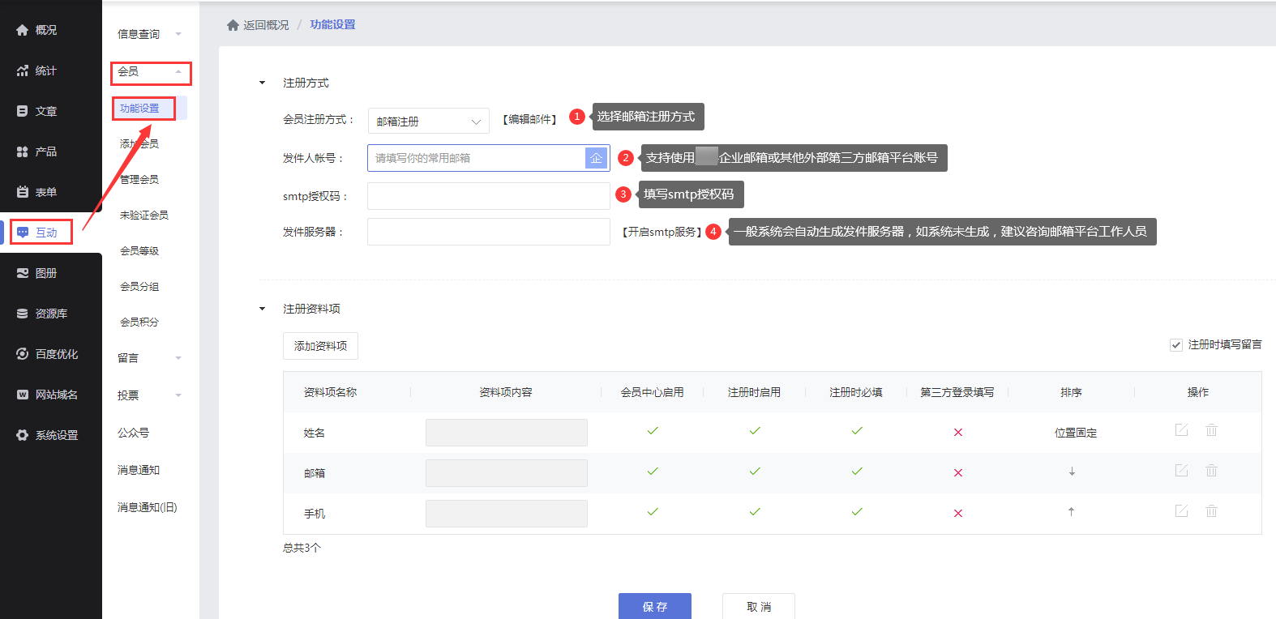Toggle 注册时填写留言 checkbox
Image resolution: width=1276 pixels, height=619 pixels.
pos(1176,345)
